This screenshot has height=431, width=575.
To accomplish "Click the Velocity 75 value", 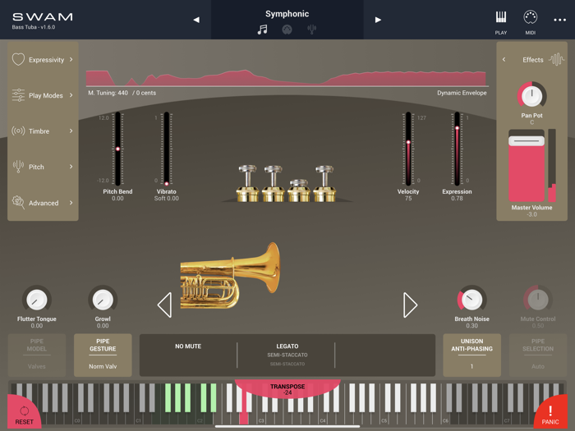I will pos(408,199).
